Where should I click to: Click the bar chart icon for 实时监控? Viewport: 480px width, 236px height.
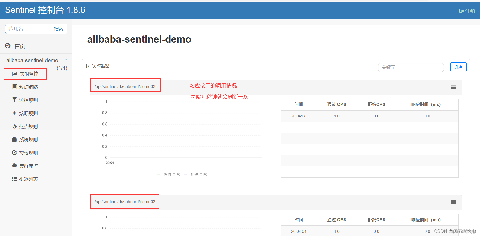[15, 74]
